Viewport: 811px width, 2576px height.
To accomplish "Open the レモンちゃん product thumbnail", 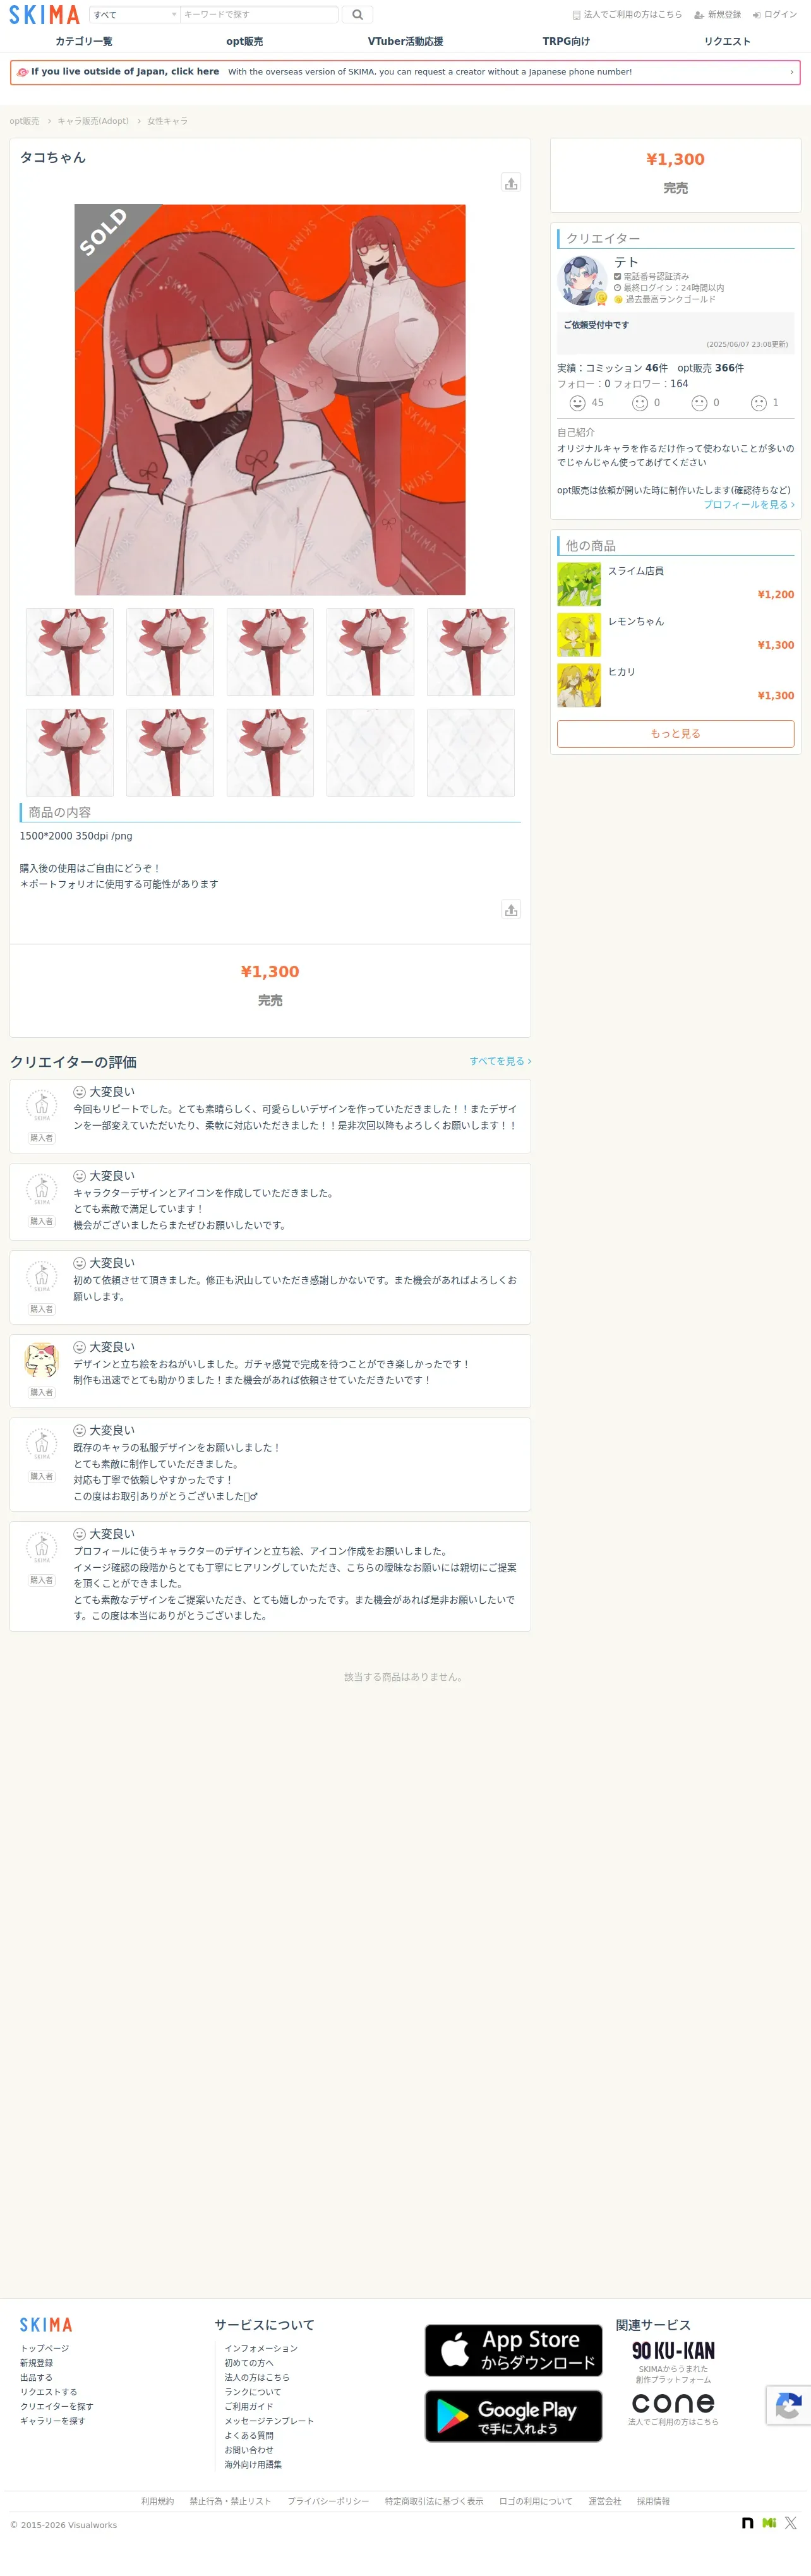I will 579,635.
